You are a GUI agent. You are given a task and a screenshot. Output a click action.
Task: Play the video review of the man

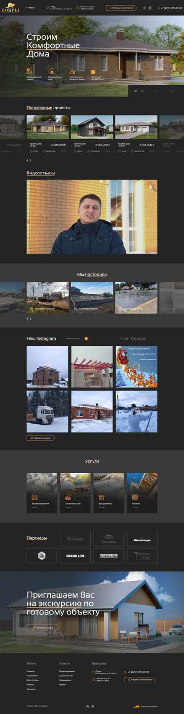92,217
